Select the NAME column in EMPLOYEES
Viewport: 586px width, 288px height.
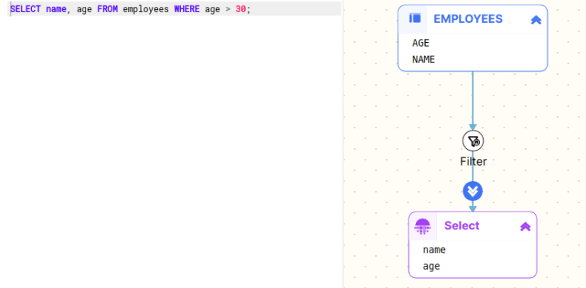[x=423, y=60]
